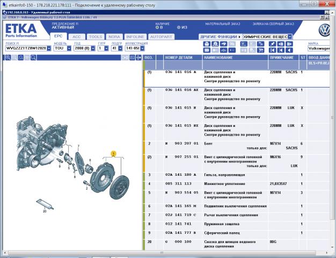This screenshot has height=258, width=336.
Task: Click МАТЕРИАЛЬНЫЙ ЗАКАЗ header link
Action: pos(223,24)
